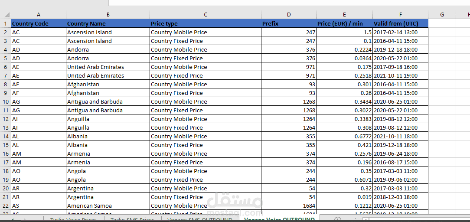The image size is (470, 222).
Task: Select Afghanistan cell in row 9
Action: pos(108,93)
